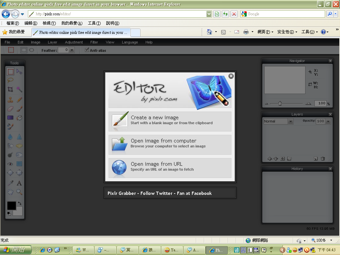Choose Open image from computer
Screen dimensions: 340x255
pyautogui.click(x=170, y=145)
